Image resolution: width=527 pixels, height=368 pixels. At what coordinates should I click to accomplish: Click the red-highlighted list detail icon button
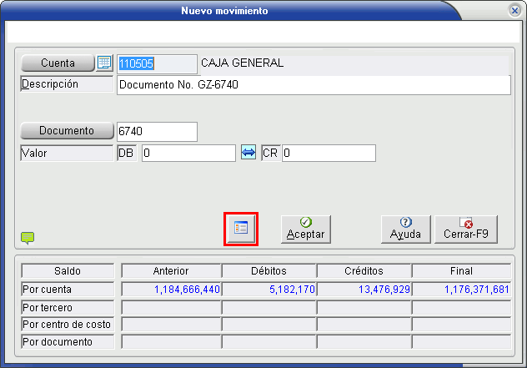pyautogui.click(x=241, y=228)
